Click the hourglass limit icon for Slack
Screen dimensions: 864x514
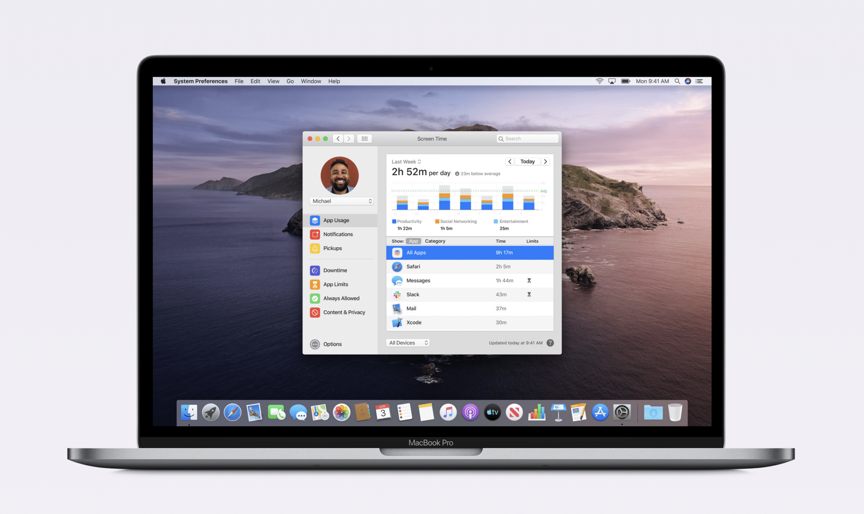coord(529,295)
